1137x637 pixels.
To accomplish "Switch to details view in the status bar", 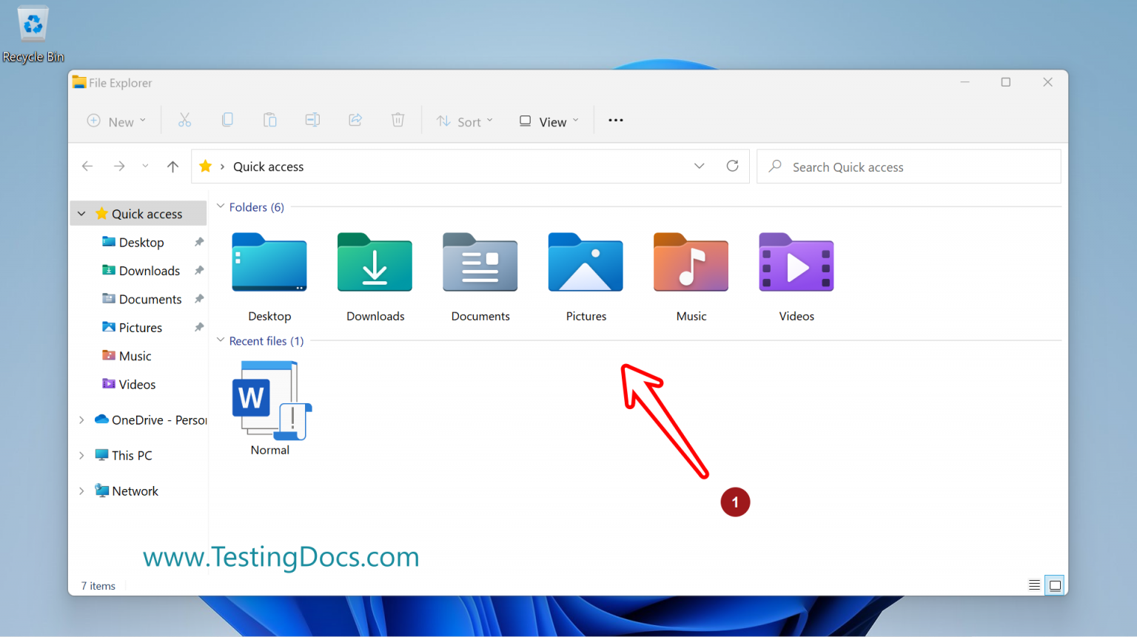I will click(1034, 584).
